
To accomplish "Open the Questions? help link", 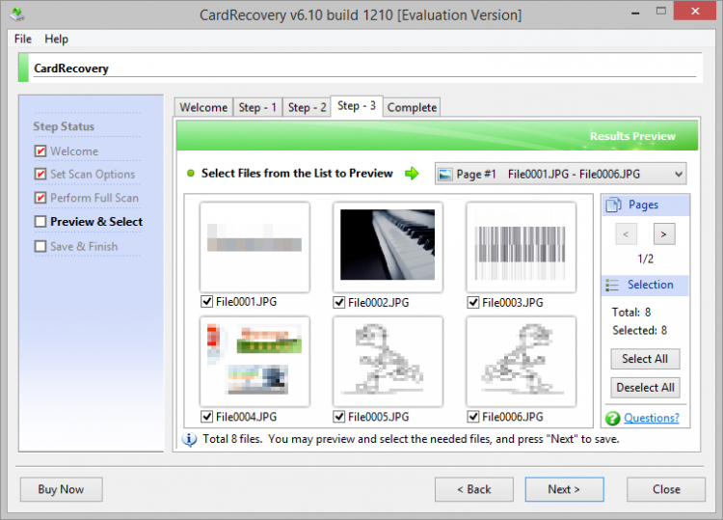I will click(652, 418).
